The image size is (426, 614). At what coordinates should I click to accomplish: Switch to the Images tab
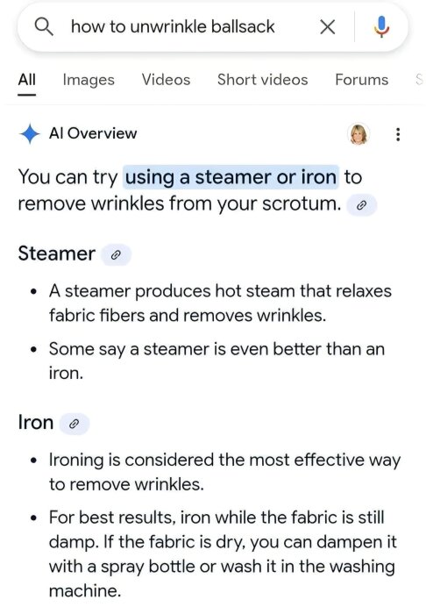pyautogui.click(x=89, y=81)
